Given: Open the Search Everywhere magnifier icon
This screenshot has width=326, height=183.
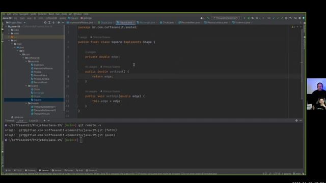Looking at the screenshot, I should coord(295,18).
